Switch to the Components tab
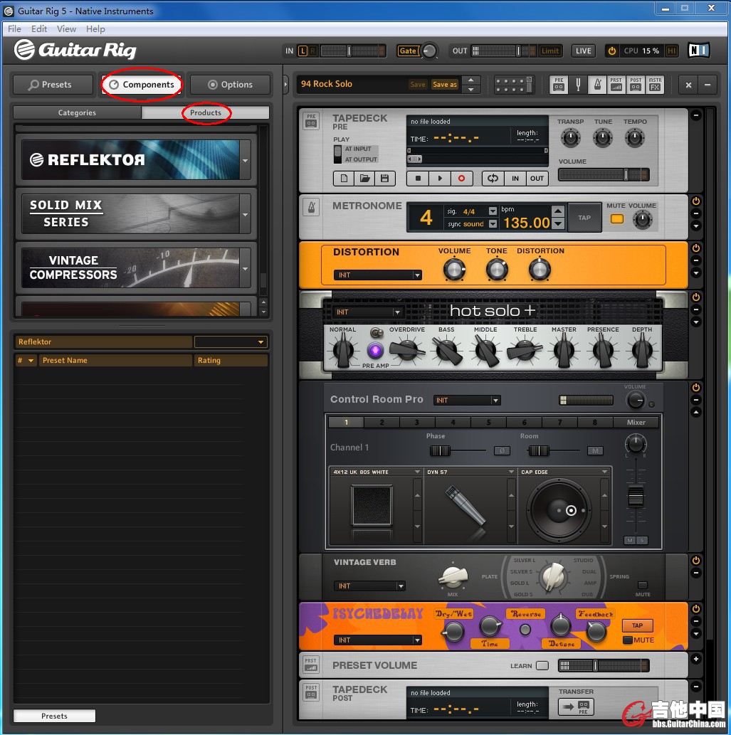Screen dimensions: 731x735 tap(142, 85)
